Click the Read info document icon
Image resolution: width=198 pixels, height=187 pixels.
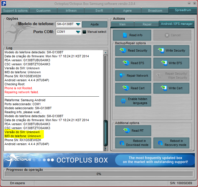(125, 35)
